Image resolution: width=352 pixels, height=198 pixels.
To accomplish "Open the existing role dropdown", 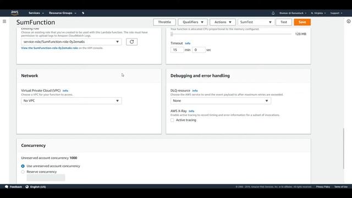I will (71, 42).
